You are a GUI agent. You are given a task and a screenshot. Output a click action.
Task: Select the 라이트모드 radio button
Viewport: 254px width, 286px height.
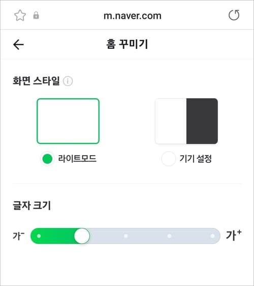(47, 159)
